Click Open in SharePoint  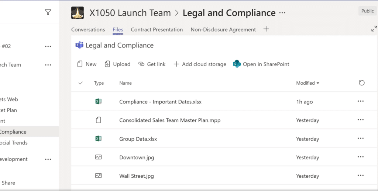(261, 64)
